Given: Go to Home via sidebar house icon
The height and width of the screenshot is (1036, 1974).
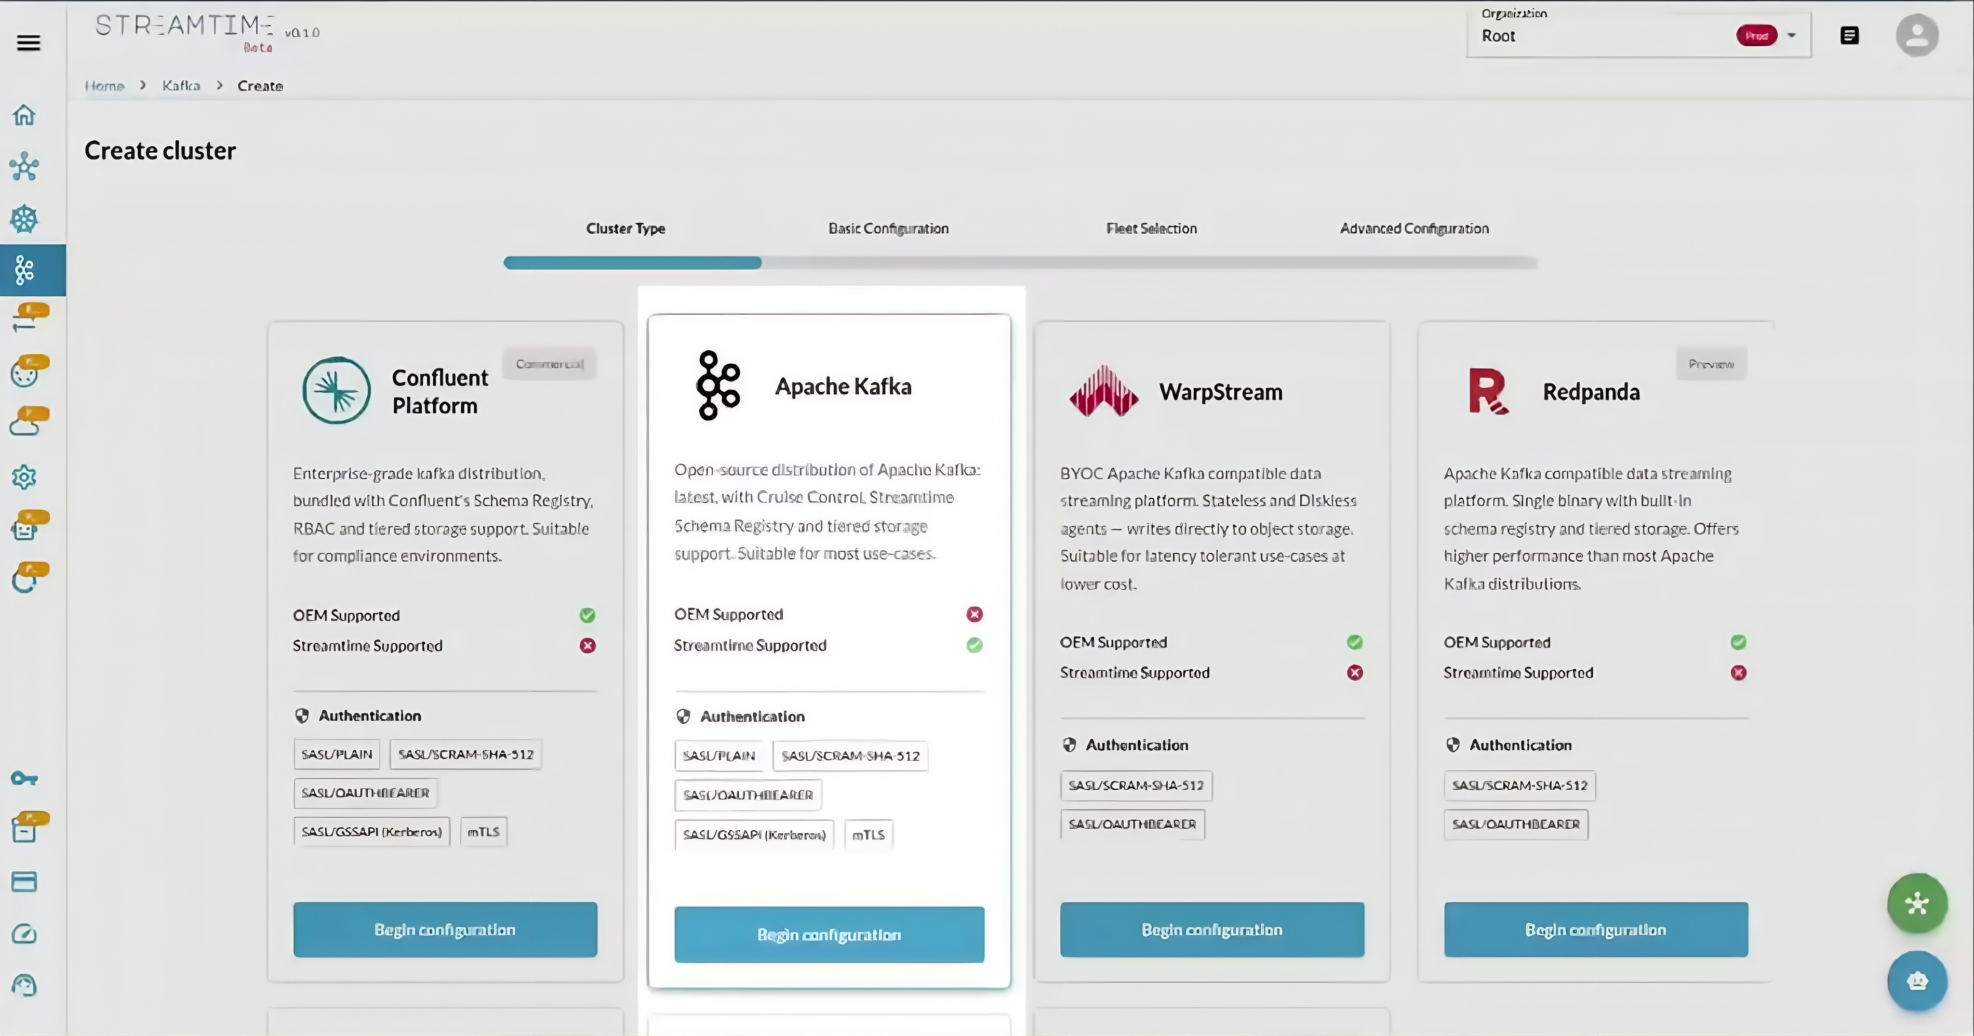Looking at the screenshot, I should coord(24,115).
